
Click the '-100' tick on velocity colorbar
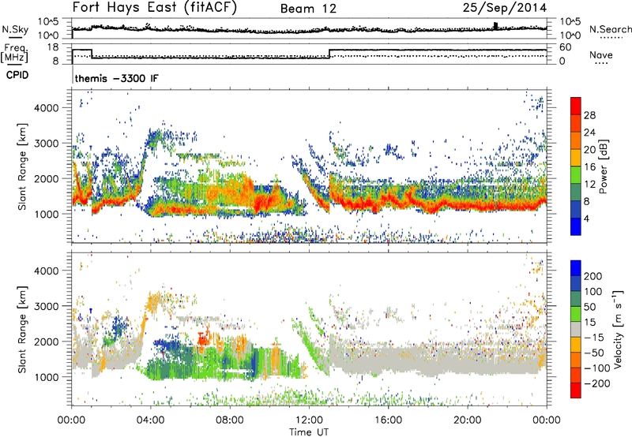597,368
